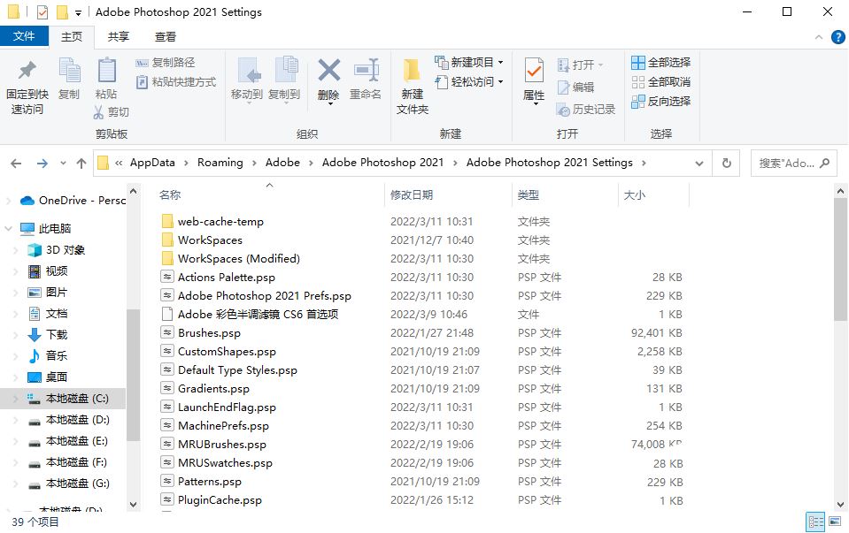Select Local Disk (D:) in tree
The height and width of the screenshot is (533, 849).
click(x=69, y=420)
